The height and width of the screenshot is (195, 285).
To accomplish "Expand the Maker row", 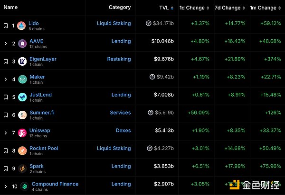I will tap(6, 80).
